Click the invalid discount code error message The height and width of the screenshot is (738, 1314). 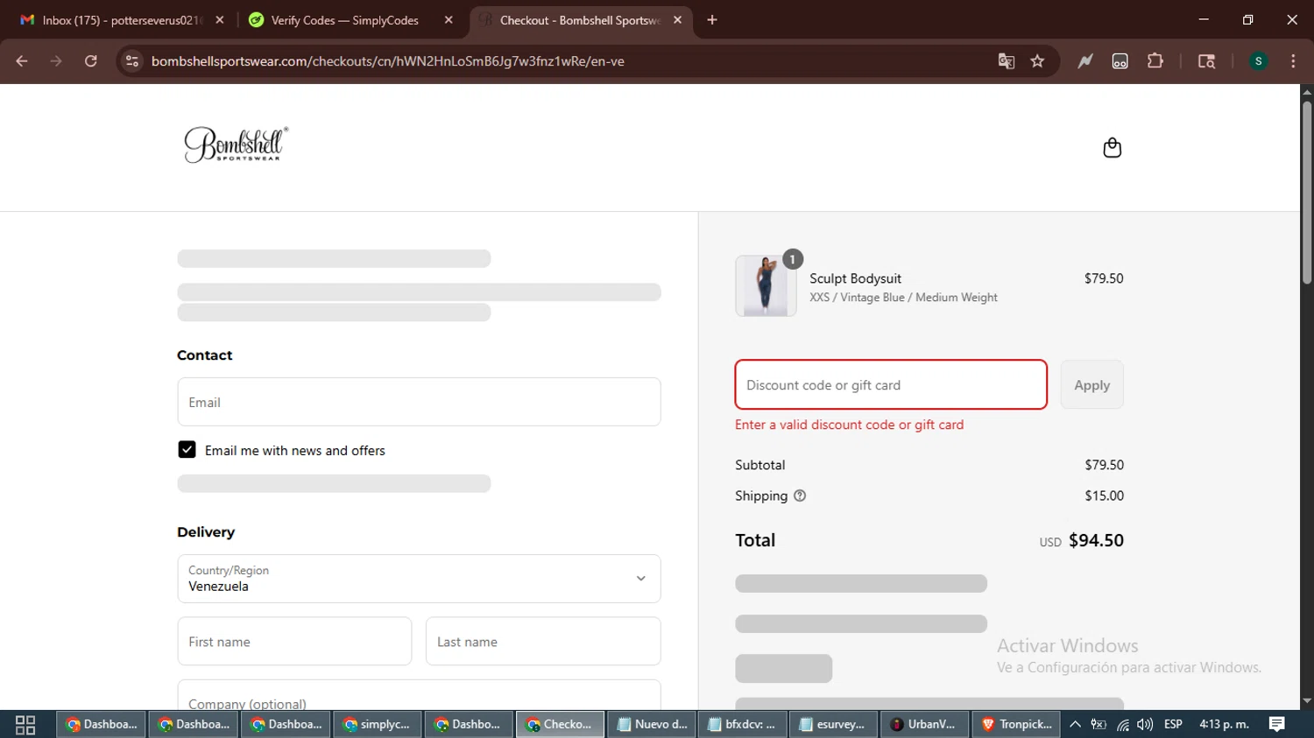[849, 425]
